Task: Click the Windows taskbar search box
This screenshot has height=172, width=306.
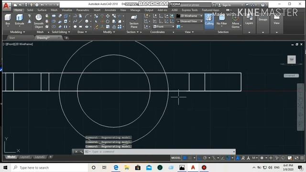Action: pyautogui.click(x=50, y=168)
